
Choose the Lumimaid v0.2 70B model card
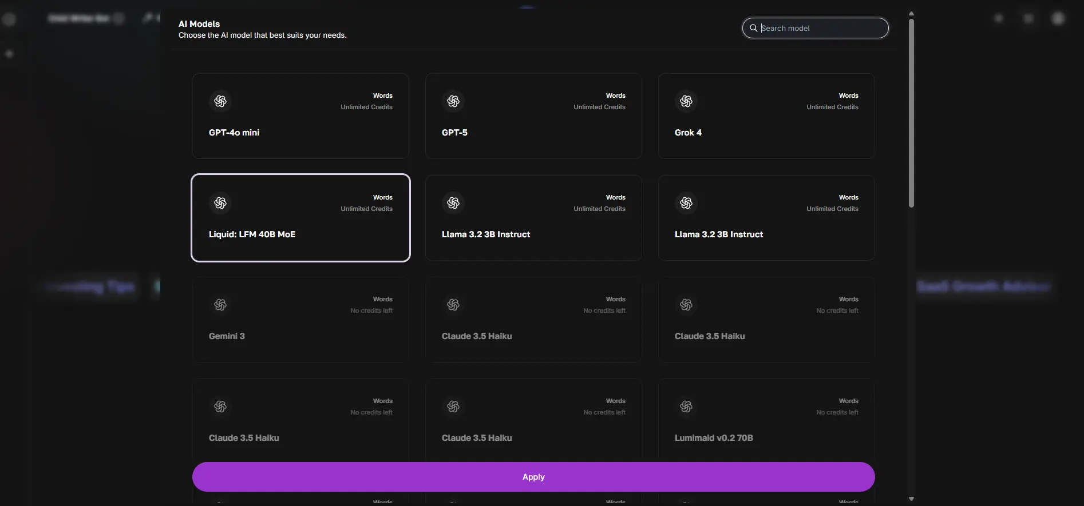point(766,420)
